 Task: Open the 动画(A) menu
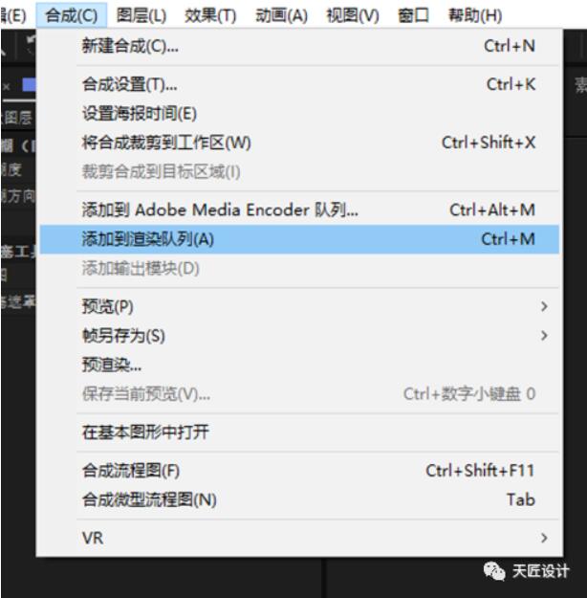pyautogui.click(x=281, y=15)
